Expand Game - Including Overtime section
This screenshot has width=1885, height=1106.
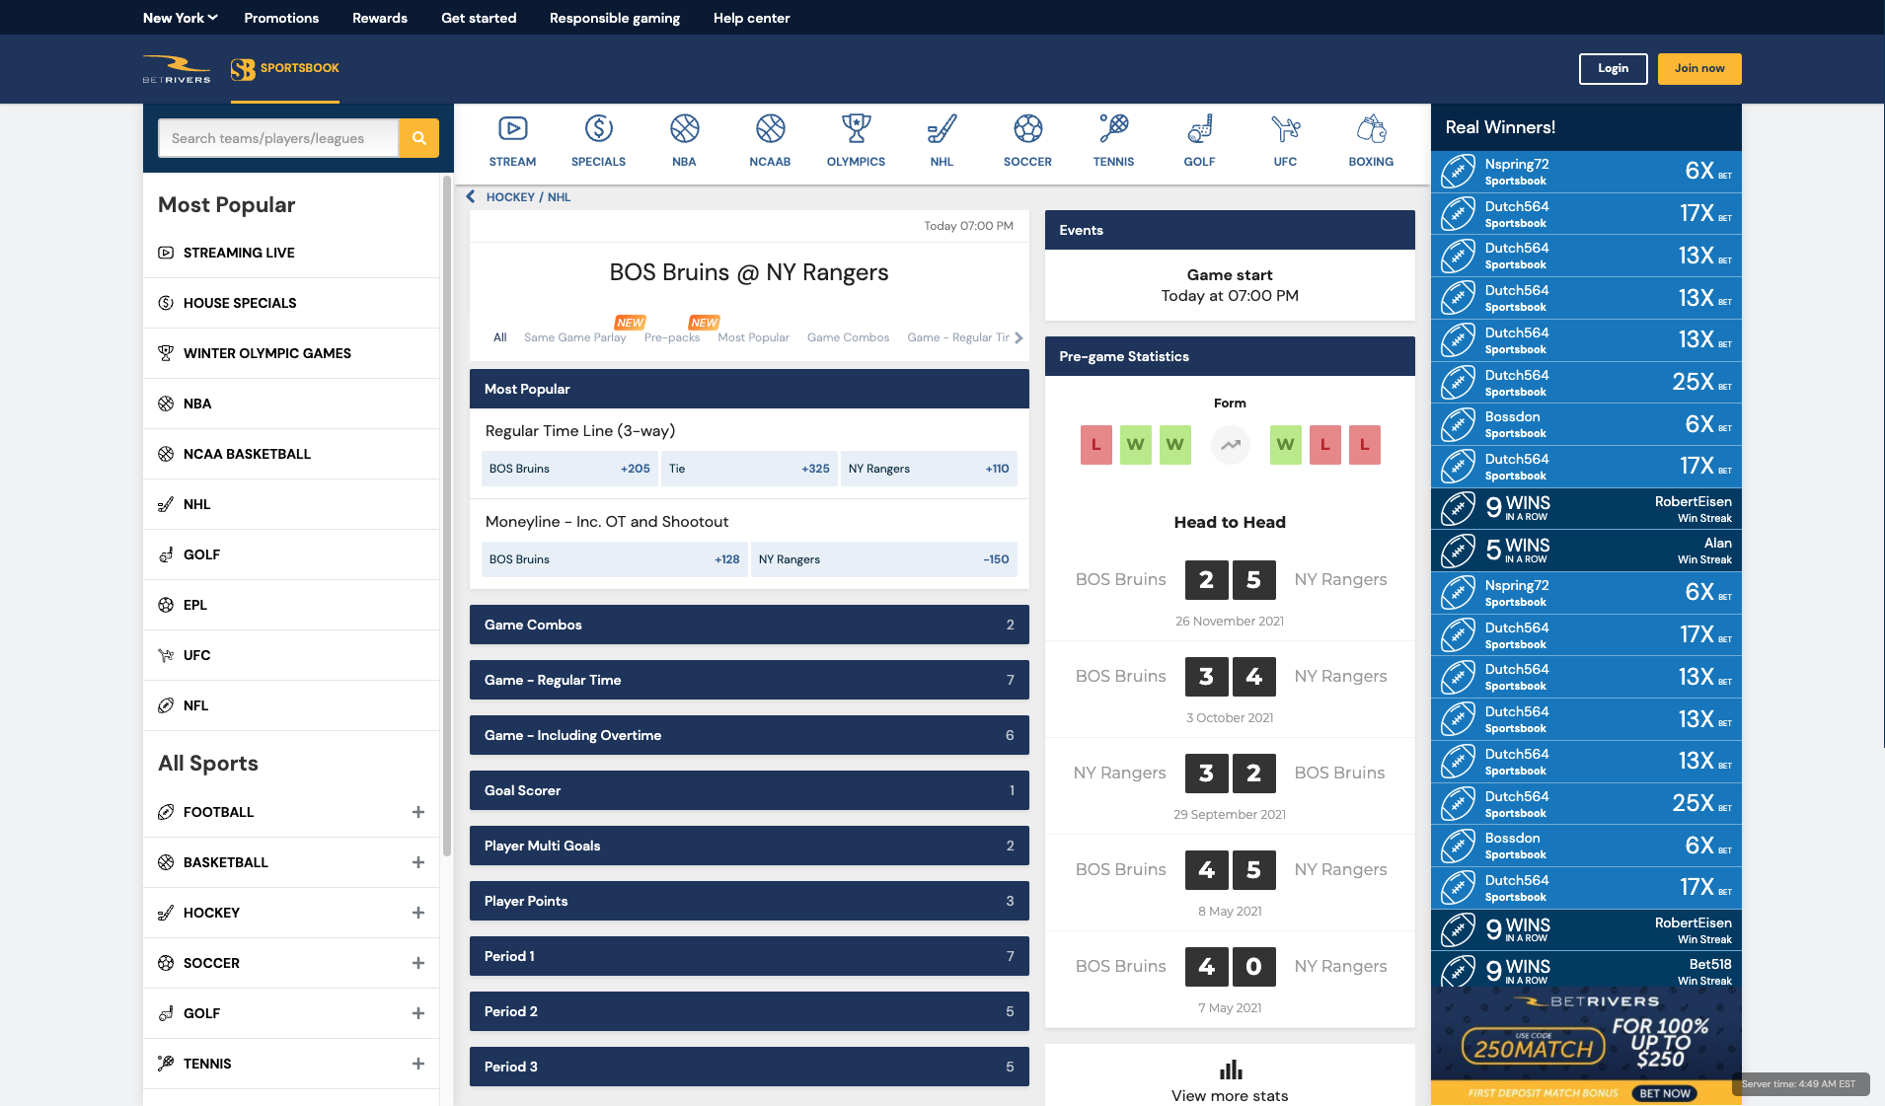(749, 735)
